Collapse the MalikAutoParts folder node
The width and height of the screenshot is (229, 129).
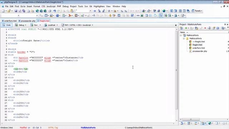click(184, 38)
